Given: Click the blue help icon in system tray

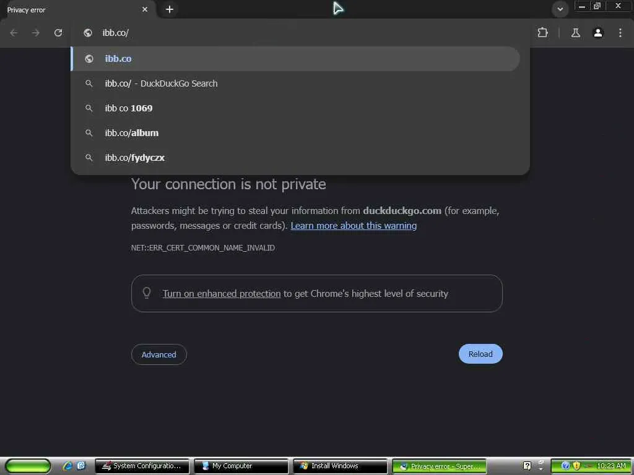Looking at the screenshot, I should tap(565, 466).
